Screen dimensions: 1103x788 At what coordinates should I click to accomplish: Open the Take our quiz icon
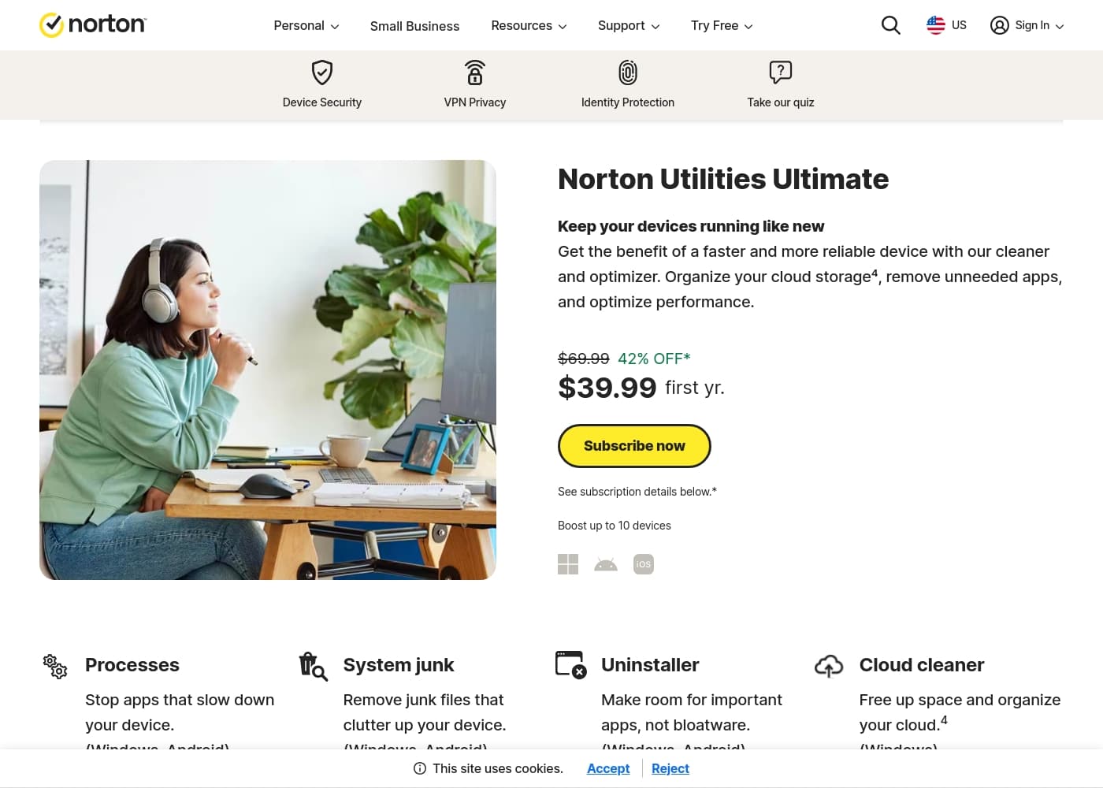780,72
